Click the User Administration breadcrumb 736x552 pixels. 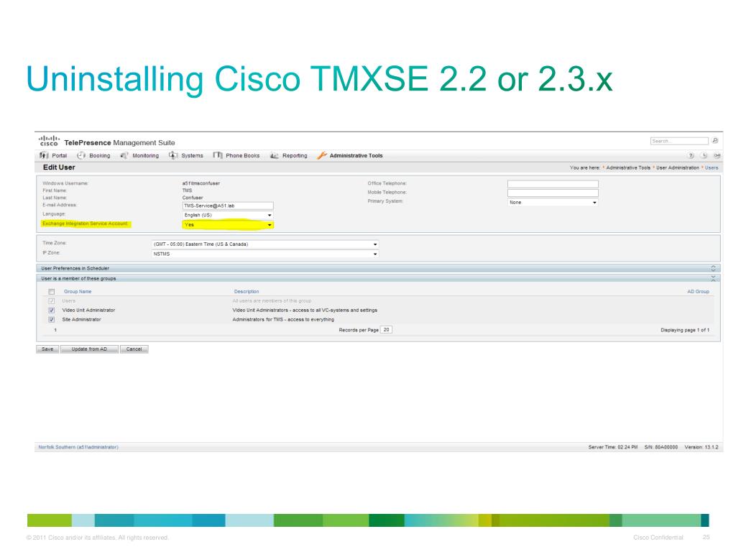[677, 167]
